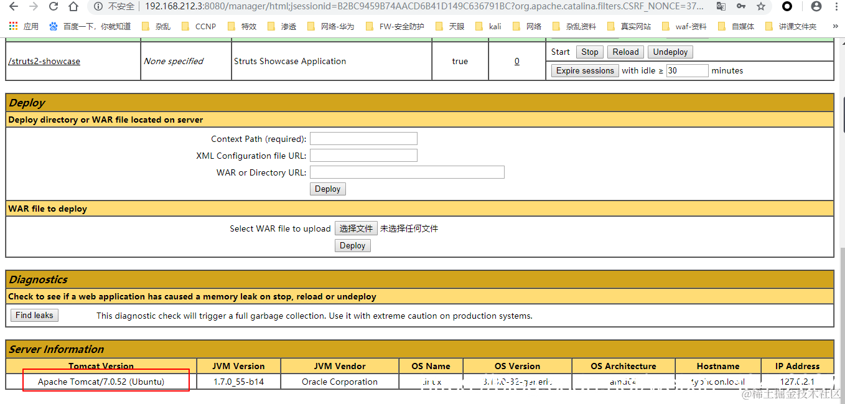Click the round extension icon near the profile
845x404 pixels.
pyautogui.click(x=787, y=7)
